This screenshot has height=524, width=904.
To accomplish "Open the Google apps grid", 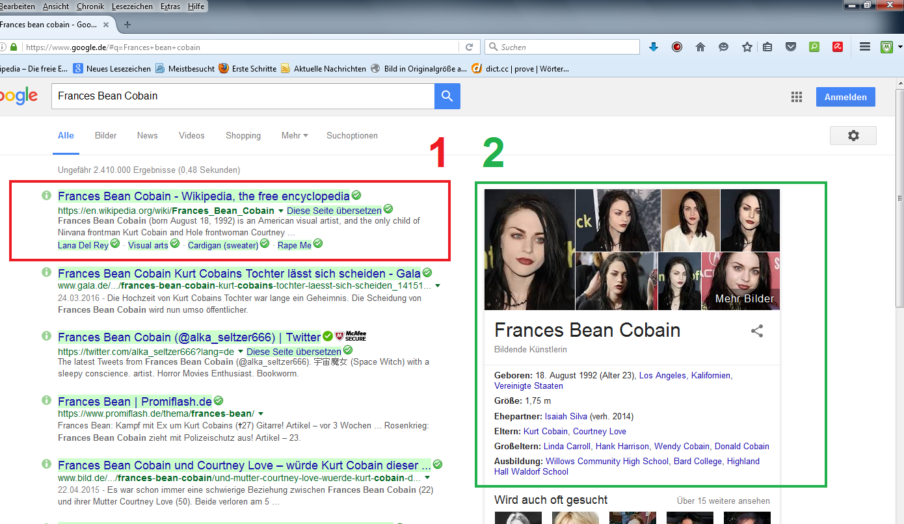I will 797,97.
